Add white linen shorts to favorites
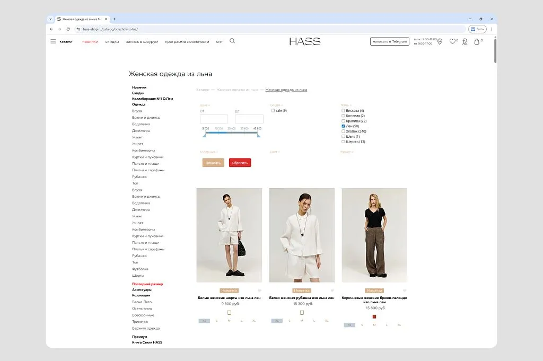The image size is (543, 361). pyautogui.click(x=259, y=290)
